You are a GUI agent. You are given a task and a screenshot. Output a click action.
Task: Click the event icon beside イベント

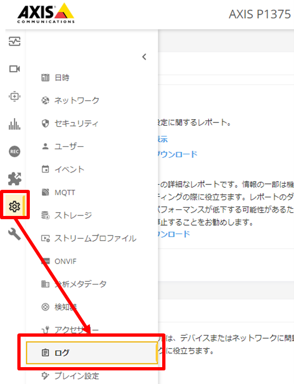pyautogui.click(x=45, y=169)
